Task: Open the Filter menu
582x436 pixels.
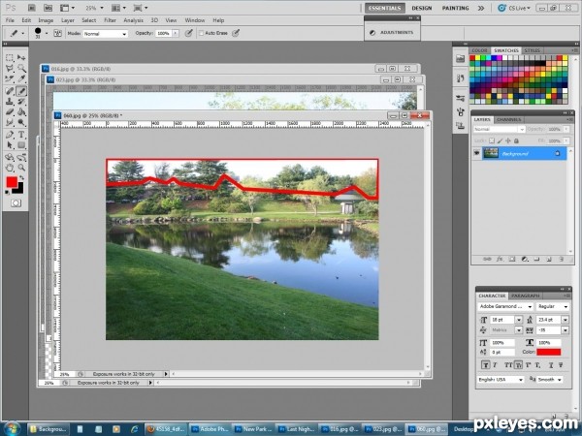Action: point(110,20)
